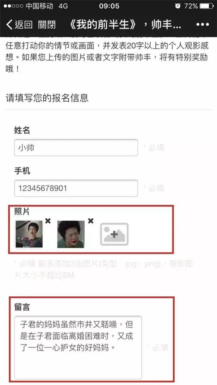Open first photo thumbnail of woman standing

click(x=29, y=234)
